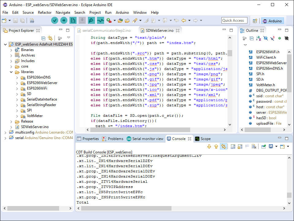Image resolution: width=294 pixels, height=221 pixels.
Task: Click the New wizard toolbar icon
Action: pyautogui.click(x=4, y=20)
